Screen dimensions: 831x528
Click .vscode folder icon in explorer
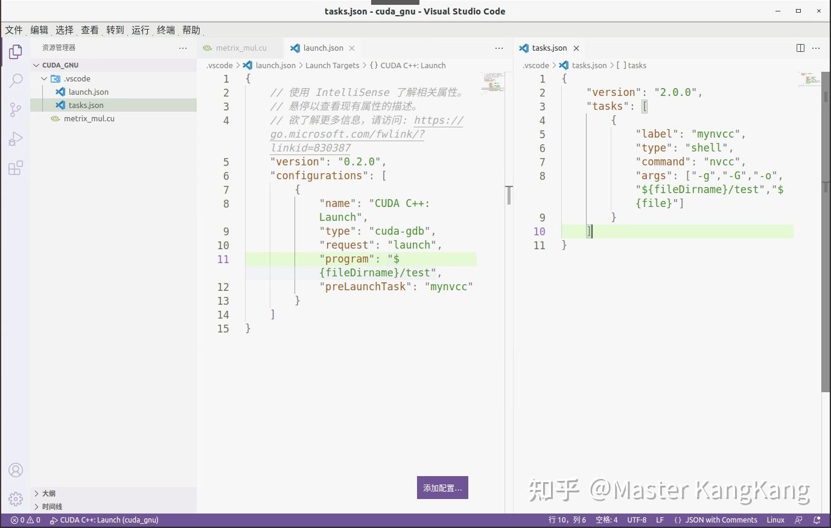click(56, 78)
